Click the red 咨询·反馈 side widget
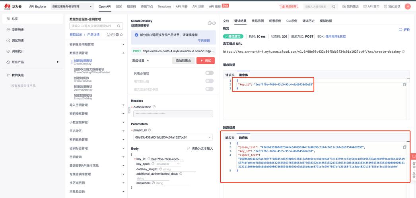This screenshot has height=198, width=416. click(x=413, y=168)
